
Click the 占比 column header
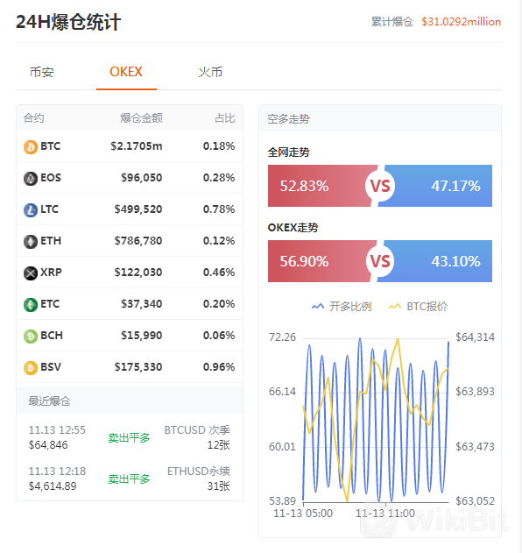(225, 118)
